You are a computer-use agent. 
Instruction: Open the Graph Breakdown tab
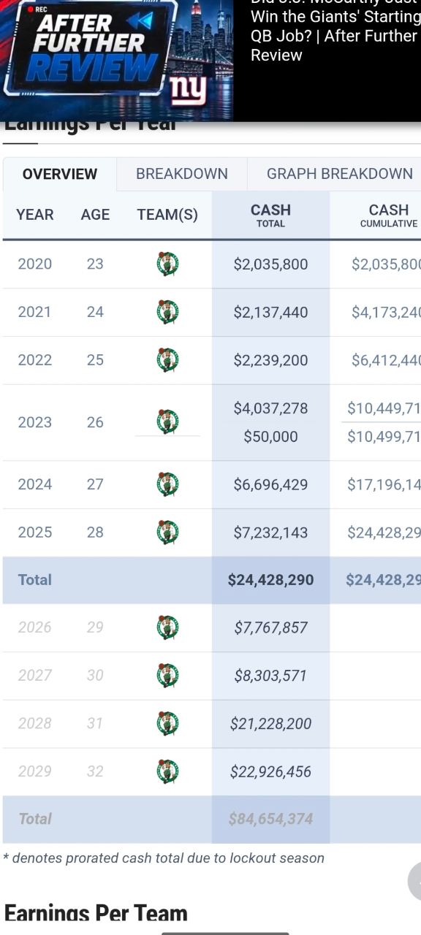pyautogui.click(x=340, y=174)
